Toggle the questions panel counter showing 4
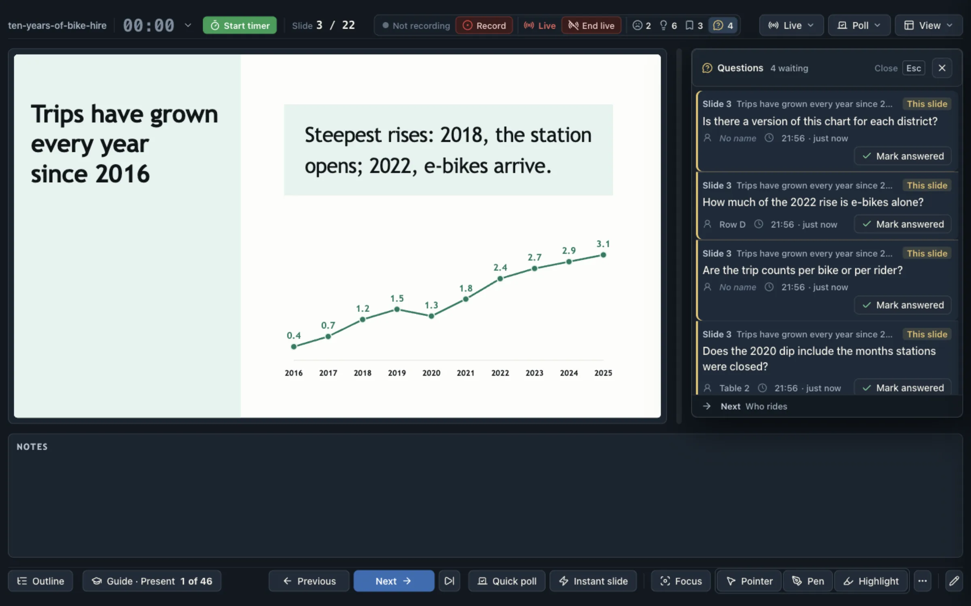 723,25
